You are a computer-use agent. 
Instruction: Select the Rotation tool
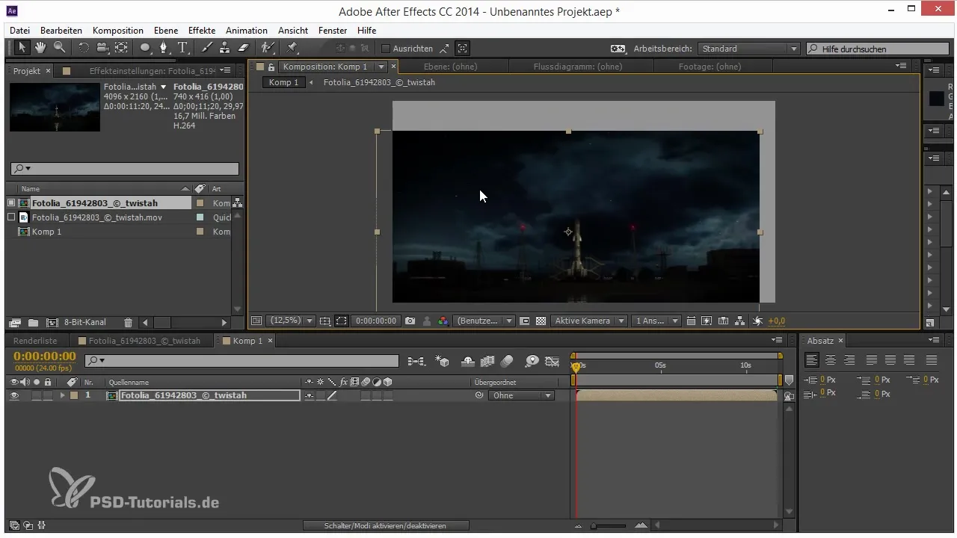83,48
